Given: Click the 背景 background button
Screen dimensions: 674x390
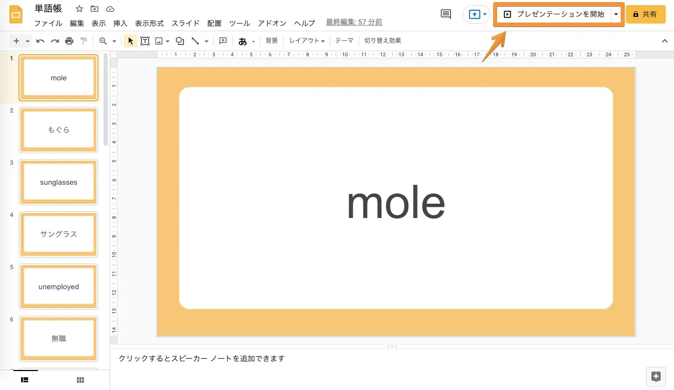Looking at the screenshot, I should click(x=272, y=41).
